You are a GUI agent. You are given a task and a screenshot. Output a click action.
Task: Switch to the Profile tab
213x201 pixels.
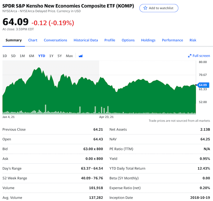110,40
